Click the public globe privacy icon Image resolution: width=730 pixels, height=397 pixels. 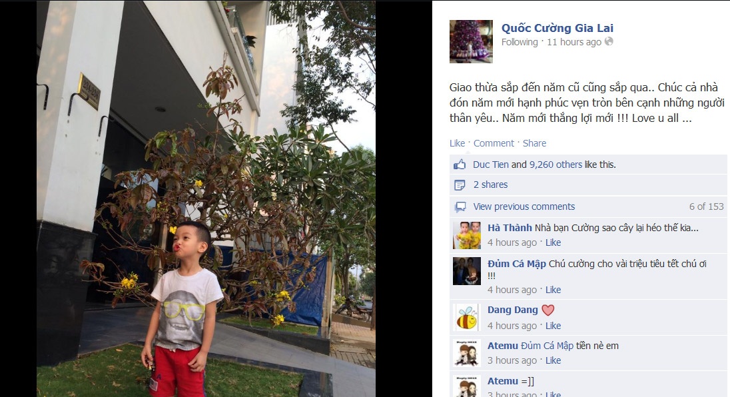pos(609,41)
